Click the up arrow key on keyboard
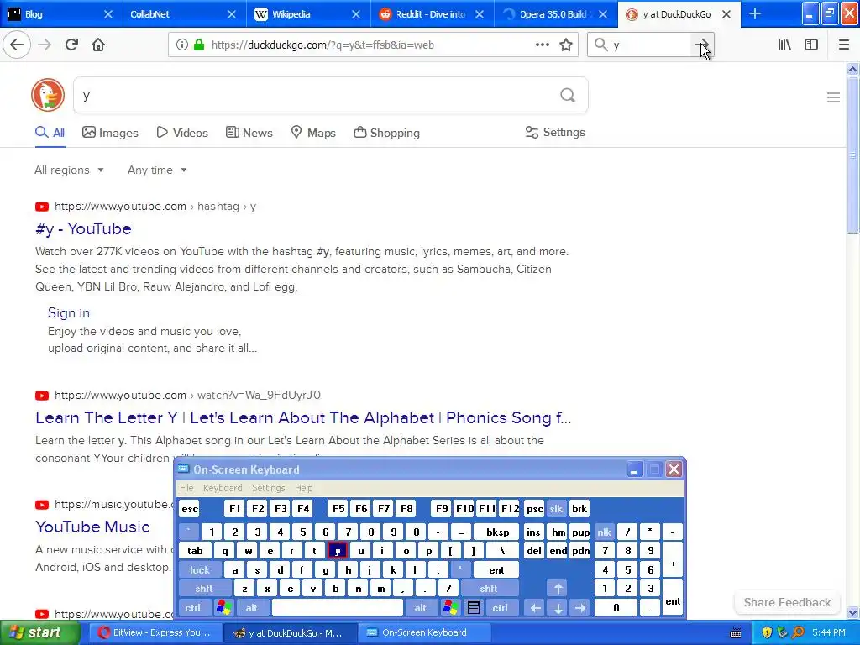 point(558,589)
